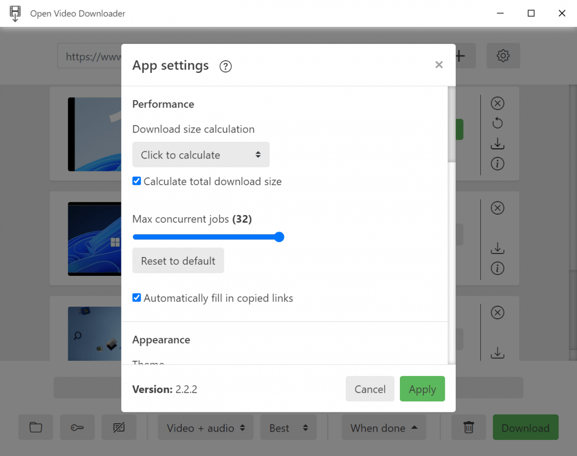Uncheck Calculate total download size
The image size is (577, 456).
tap(136, 181)
